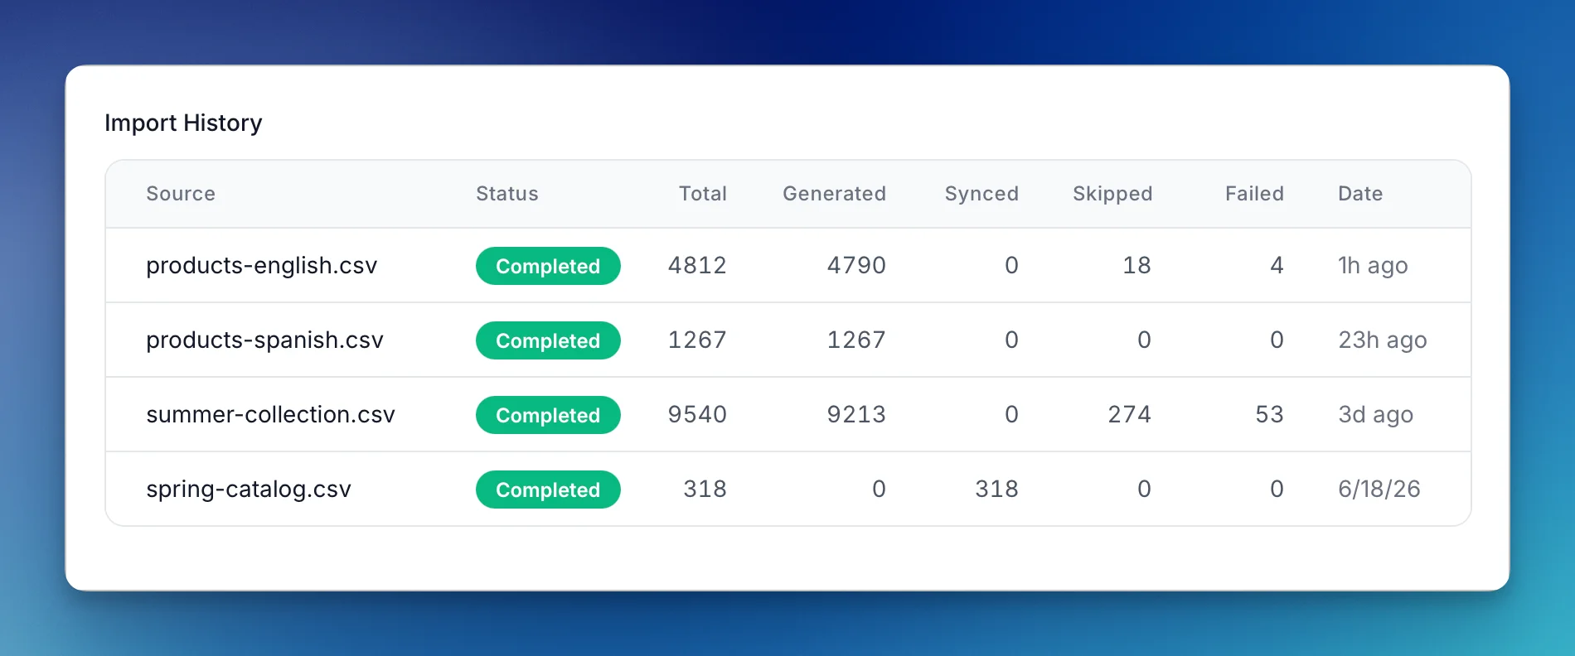The image size is (1575, 656).
Task: Select failed value 4
Action: pos(1277,265)
